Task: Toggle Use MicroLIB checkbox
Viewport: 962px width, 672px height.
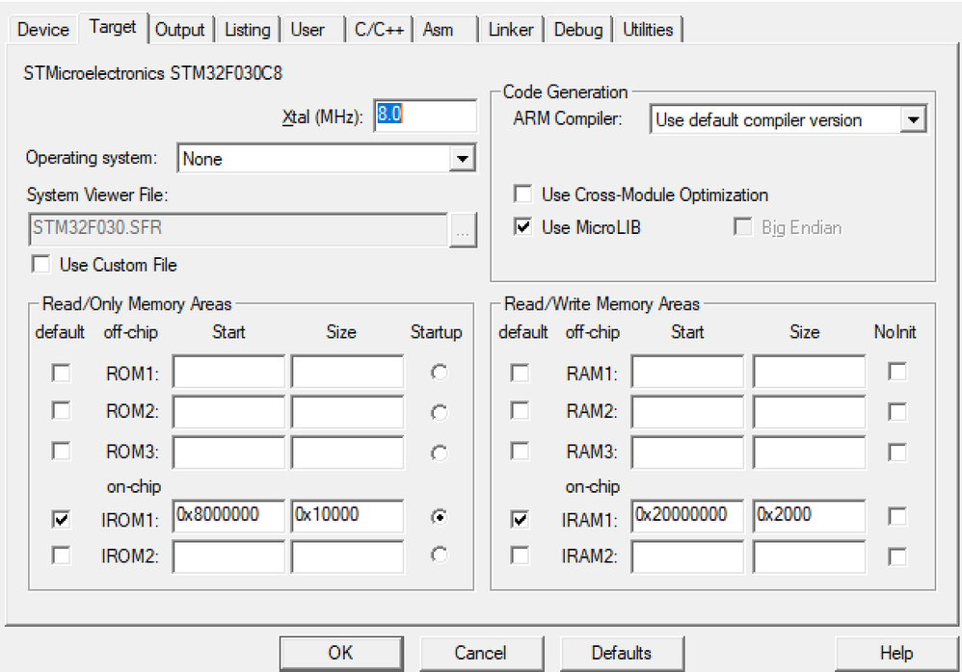Action: 523,227
